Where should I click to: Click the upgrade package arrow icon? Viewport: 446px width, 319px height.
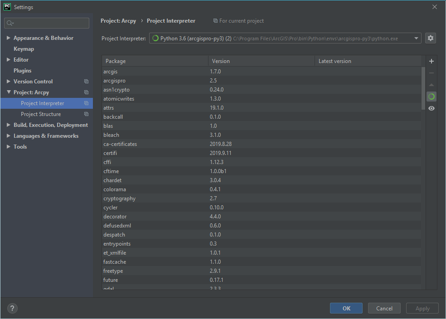pos(431,85)
